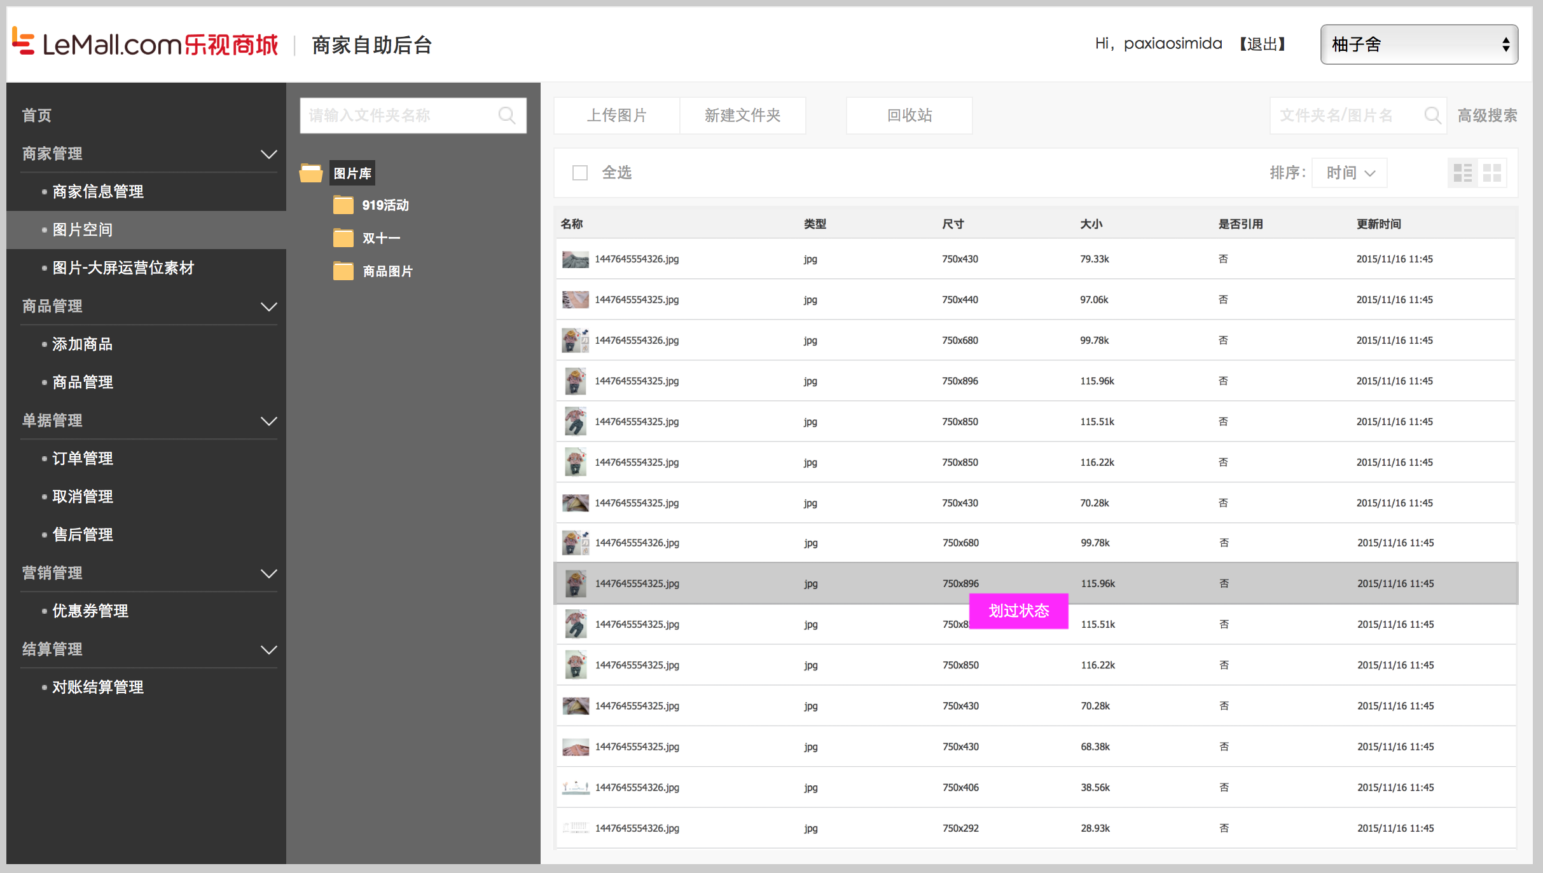Switch to grid view layout icon
Viewport: 1543px width, 873px height.
click(1491, 173)
